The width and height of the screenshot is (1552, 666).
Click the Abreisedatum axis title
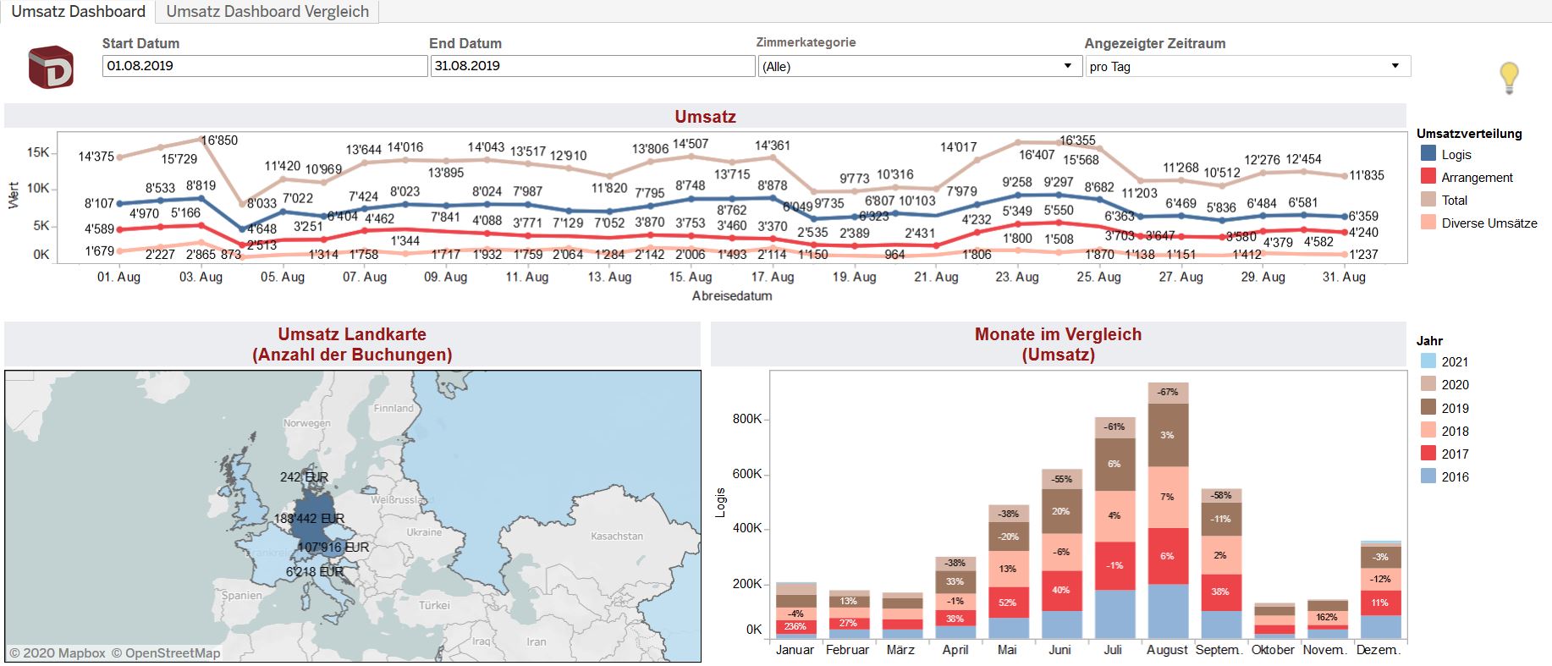[732, 296]
